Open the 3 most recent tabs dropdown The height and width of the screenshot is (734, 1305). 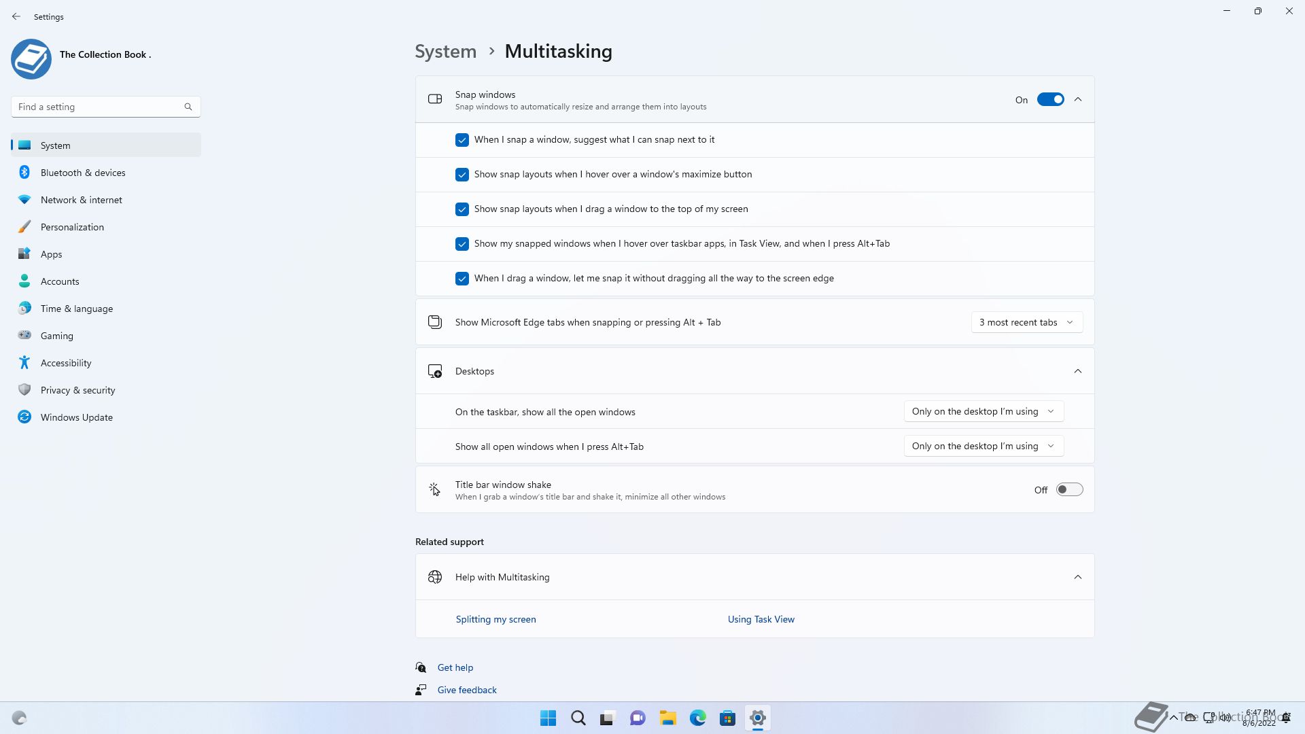[x=1026, y=322]
